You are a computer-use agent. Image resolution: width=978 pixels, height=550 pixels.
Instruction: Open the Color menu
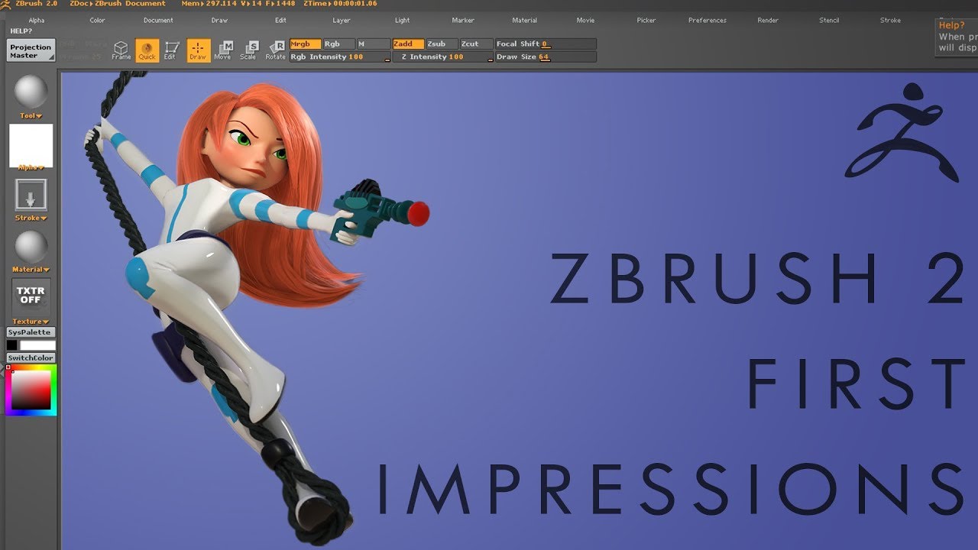click(x=97, y=21)
